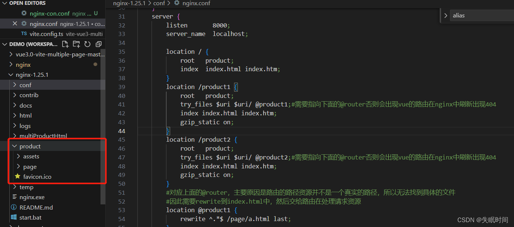The height and width of the screenshot is (227, 514).
Task: Click nginx-1.25.1 in the editor breadcrumb
Action: 129,3
